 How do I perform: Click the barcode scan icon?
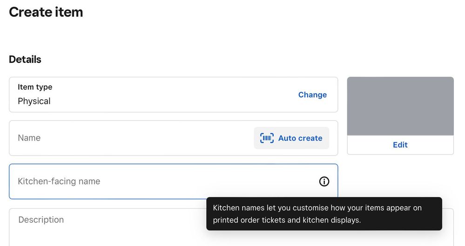pyautogui.click(x=267, y=138)
